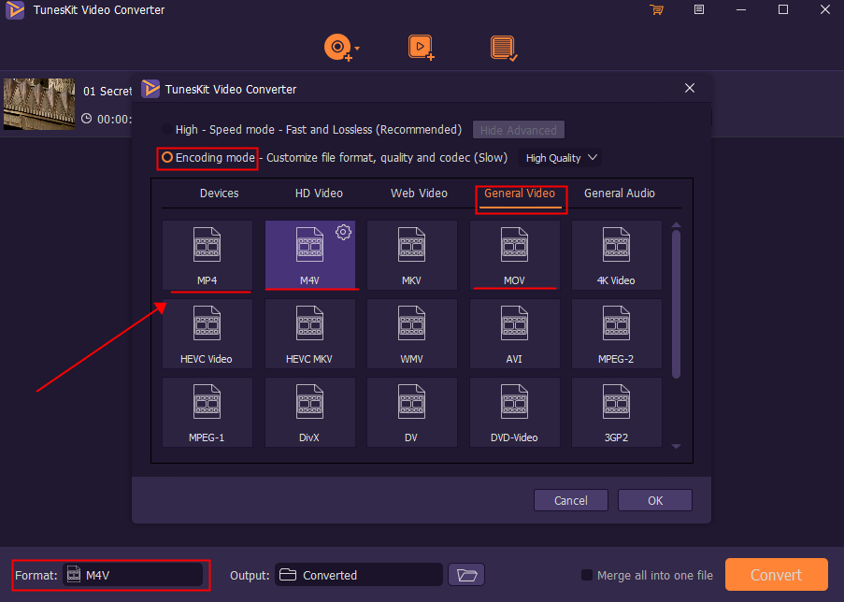Image resolution: width=844 pixels, height=602 pixels.
Task: Click the format list scroll-up arrow
Action: pos(677,224)
